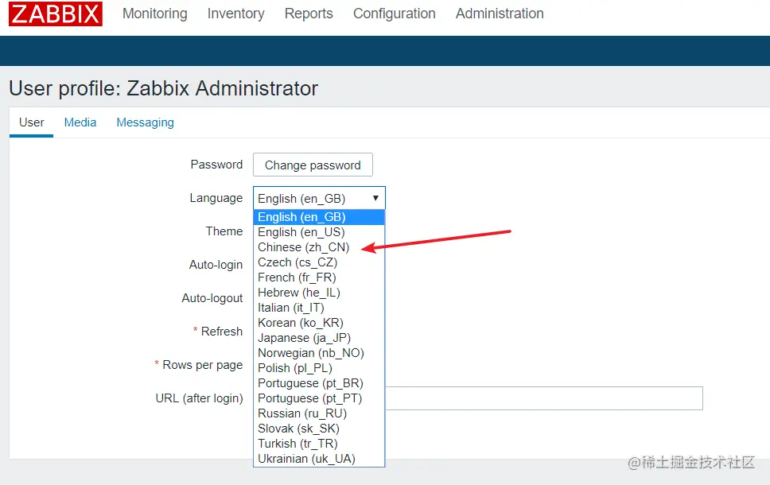Select English (en_GB) in language list
Viewport: 770px width, 485px height.
point(319,217)
